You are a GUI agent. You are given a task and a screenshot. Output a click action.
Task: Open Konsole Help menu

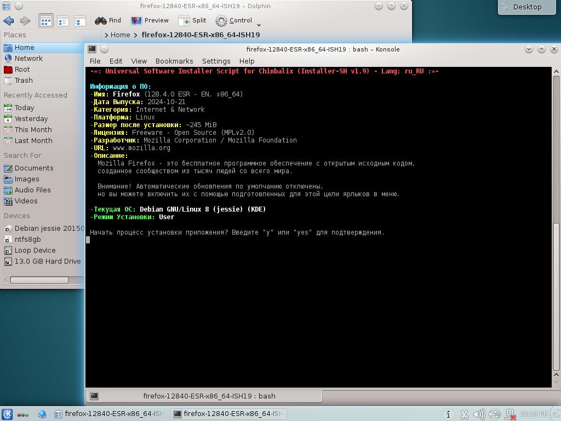pos(247,61)
